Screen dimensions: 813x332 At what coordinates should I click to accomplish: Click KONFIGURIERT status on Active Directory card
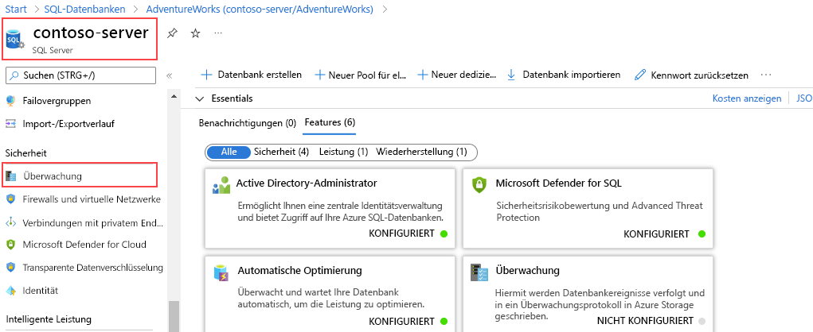401,234
